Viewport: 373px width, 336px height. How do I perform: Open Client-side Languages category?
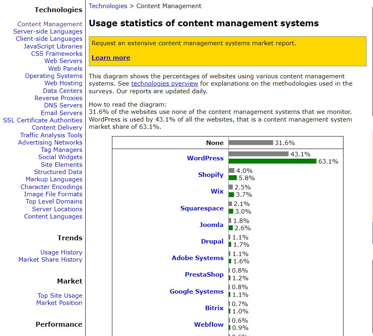(49, 39)
